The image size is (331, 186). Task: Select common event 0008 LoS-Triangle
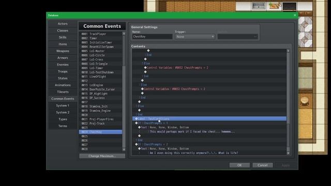point(100,64)
